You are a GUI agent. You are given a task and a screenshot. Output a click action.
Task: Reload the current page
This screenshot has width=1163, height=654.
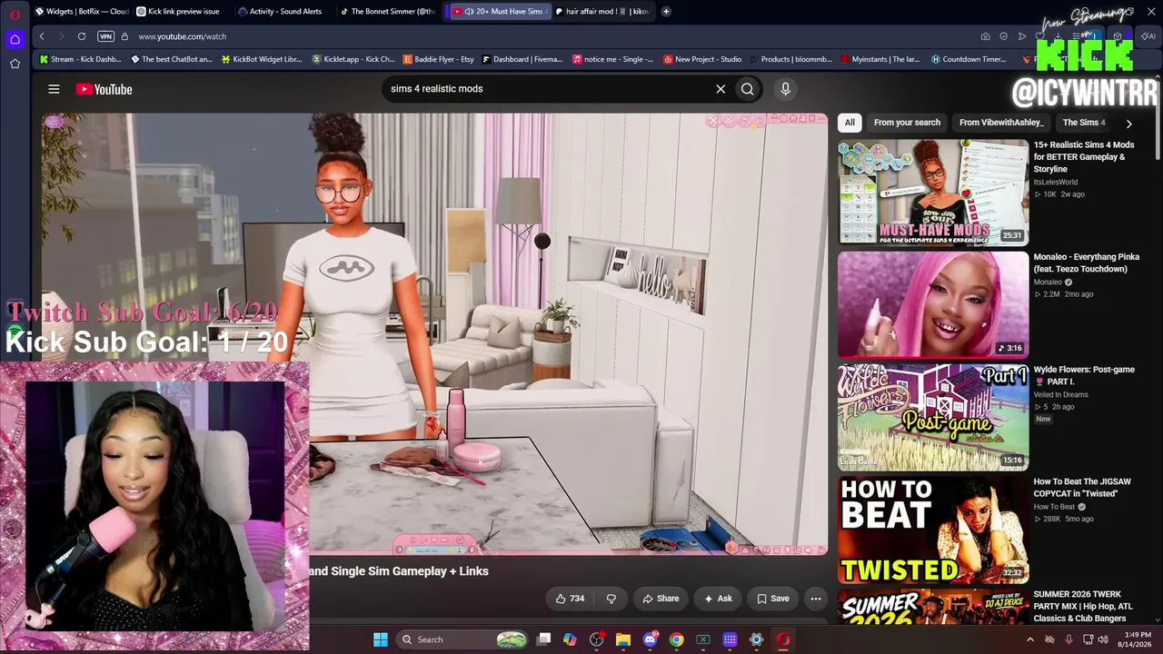(82, 36)
